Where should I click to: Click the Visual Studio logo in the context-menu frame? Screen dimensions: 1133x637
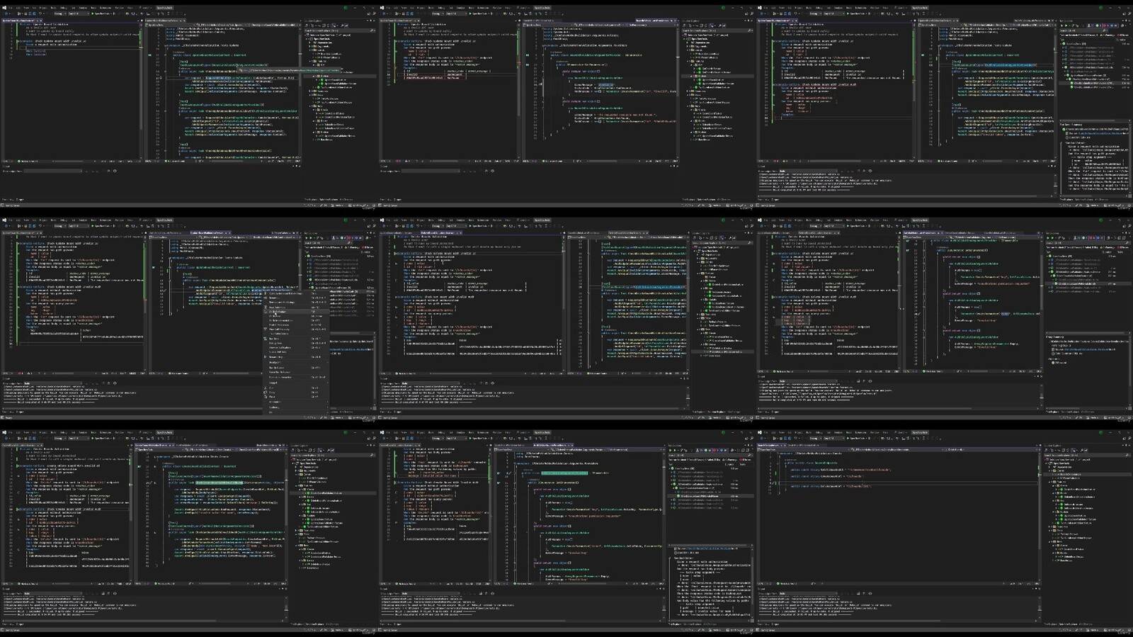click(4, 220)
